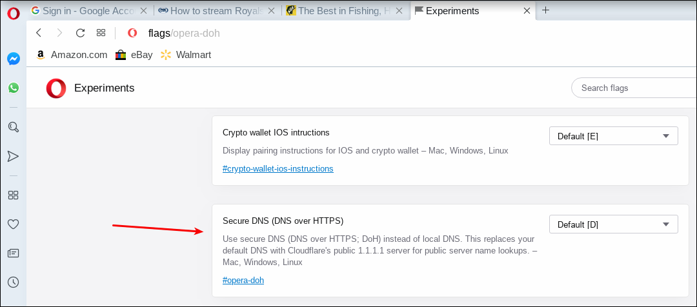697x307 pixels.
Task: Open start page grid button in toolbar
Action: [x=101, y=32]
